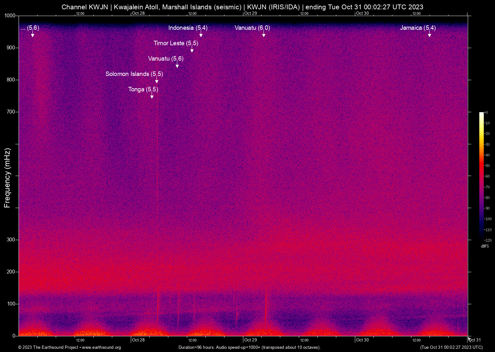Click the arrow marker under Vanuatu (6.0)
This screenshot has height=352, width=495.
(x=264, y=35)
